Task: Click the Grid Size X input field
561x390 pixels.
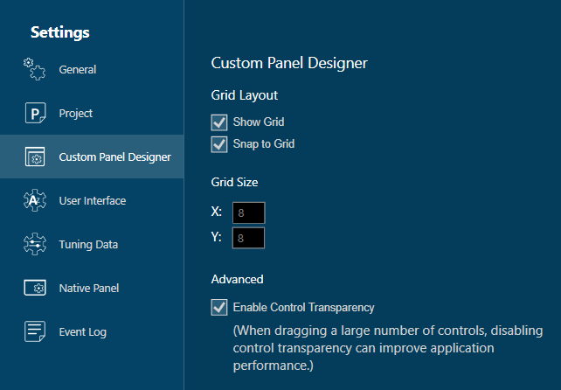Action: click(249, 212)
